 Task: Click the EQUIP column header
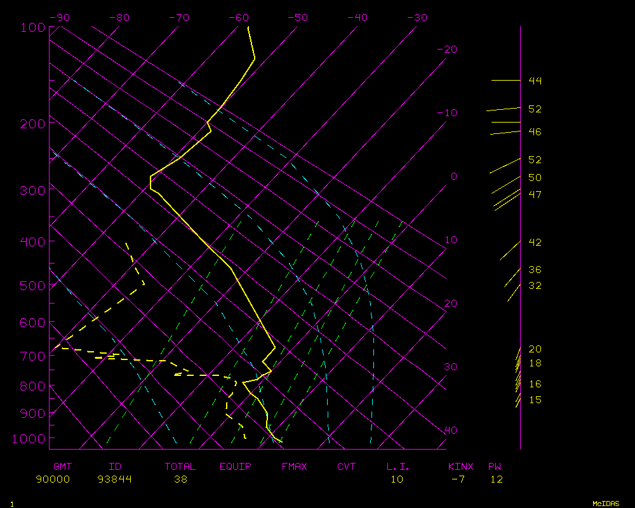[x=236, y=467]
